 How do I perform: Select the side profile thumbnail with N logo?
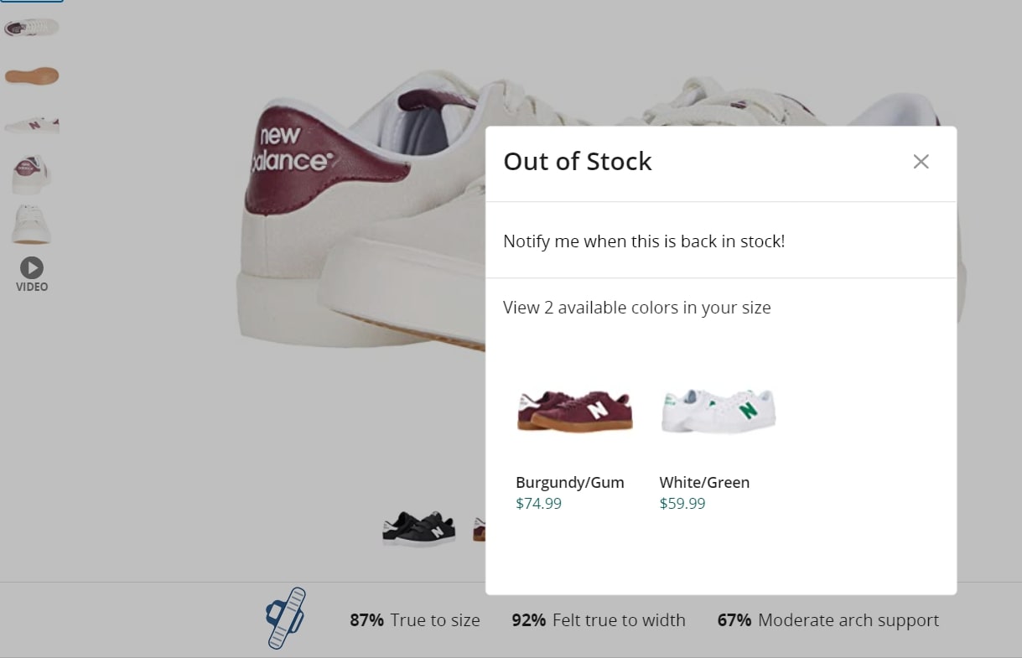click(32, 126)
